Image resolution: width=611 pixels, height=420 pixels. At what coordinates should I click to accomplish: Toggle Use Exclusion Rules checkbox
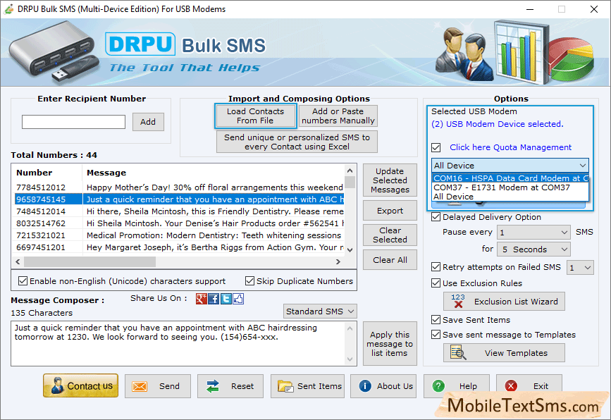coord(436,283)
